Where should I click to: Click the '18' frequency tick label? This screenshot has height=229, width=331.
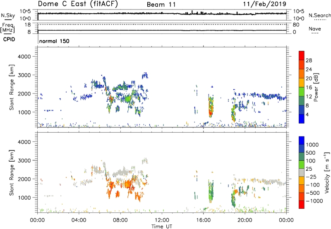(x=28, y=25)
